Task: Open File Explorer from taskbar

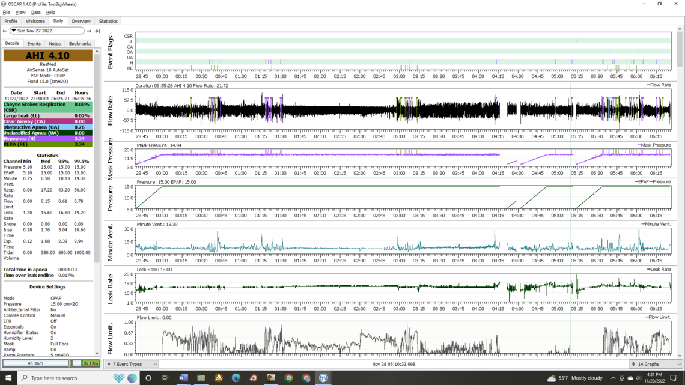Action: click(x=201, y=378)
